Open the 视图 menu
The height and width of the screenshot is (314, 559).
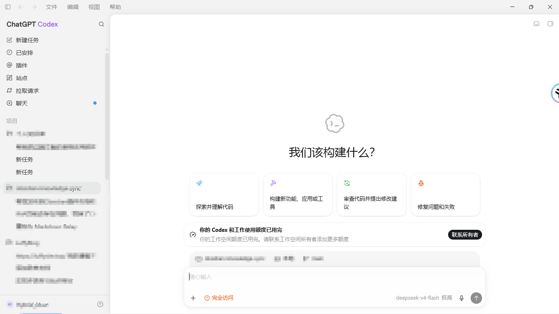tap(94, 7)
